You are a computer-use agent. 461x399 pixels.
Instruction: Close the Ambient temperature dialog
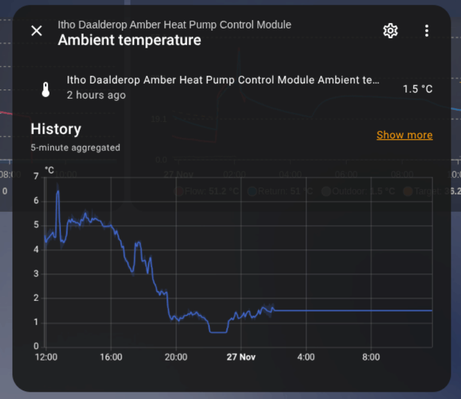pyautogui.click(x=37, y=31)
